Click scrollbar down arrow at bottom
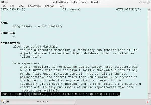The height and width of the screenshot is (105, 151). pos(149,97)
